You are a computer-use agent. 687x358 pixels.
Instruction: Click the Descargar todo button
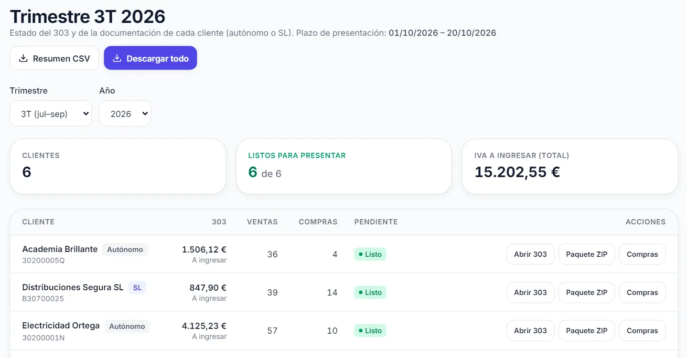(150, 58)
